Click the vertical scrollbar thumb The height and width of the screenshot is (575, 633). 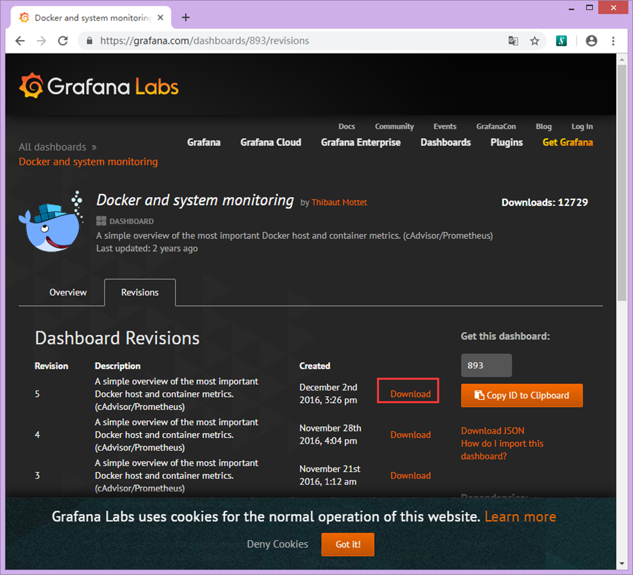point(621,183)
